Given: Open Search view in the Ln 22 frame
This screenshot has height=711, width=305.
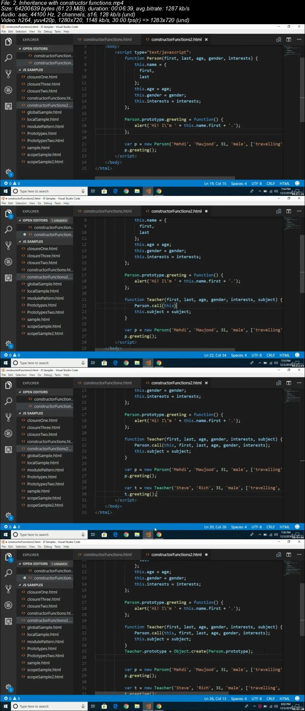Looking at the screenshot, I should (x=8, y=229).
